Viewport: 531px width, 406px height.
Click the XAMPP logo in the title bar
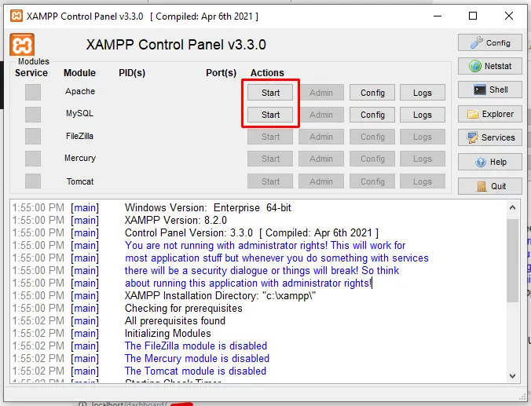pyautogui.click(x=16, y=16)
